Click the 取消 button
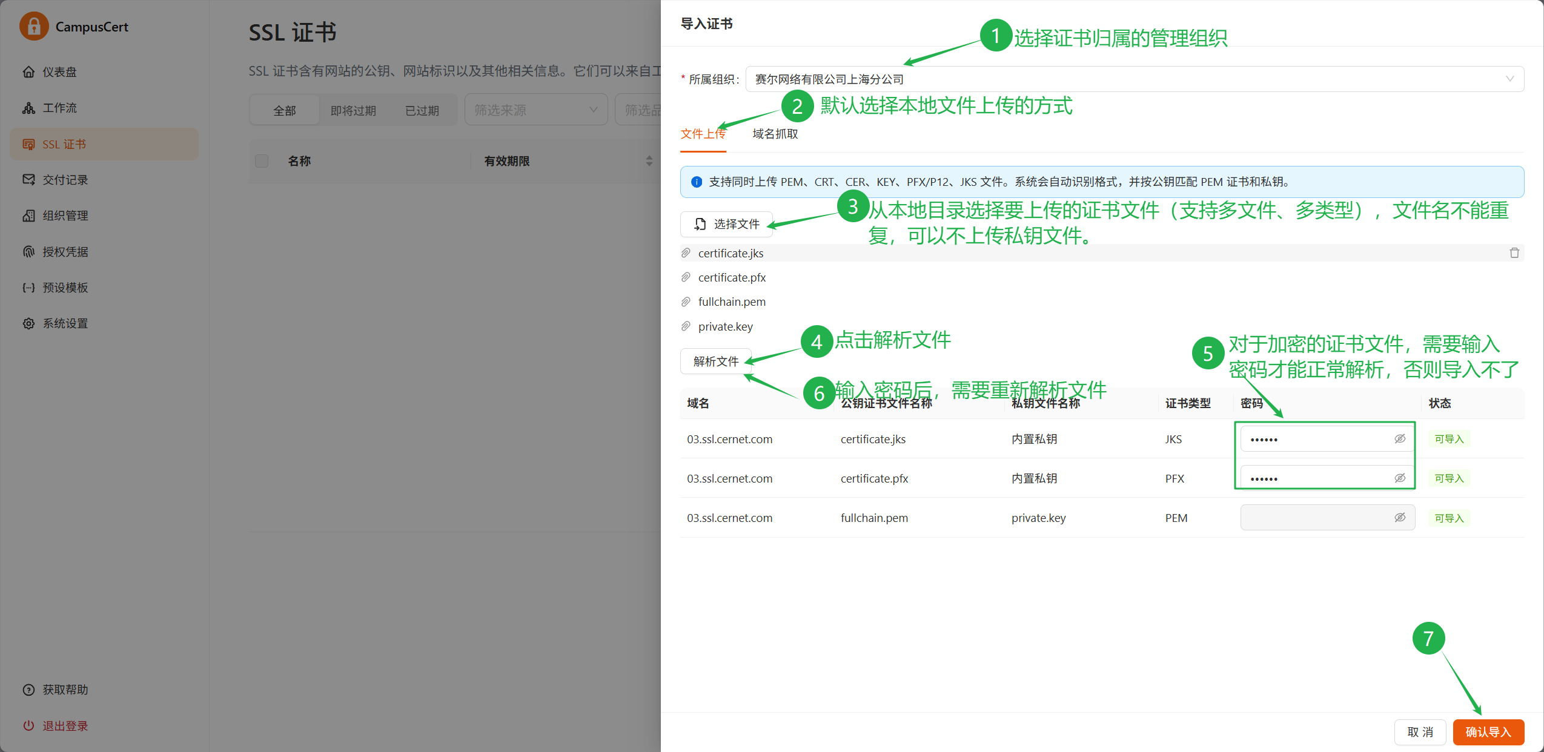Viewport: 1544px width, 752px height. point(1420,732)
